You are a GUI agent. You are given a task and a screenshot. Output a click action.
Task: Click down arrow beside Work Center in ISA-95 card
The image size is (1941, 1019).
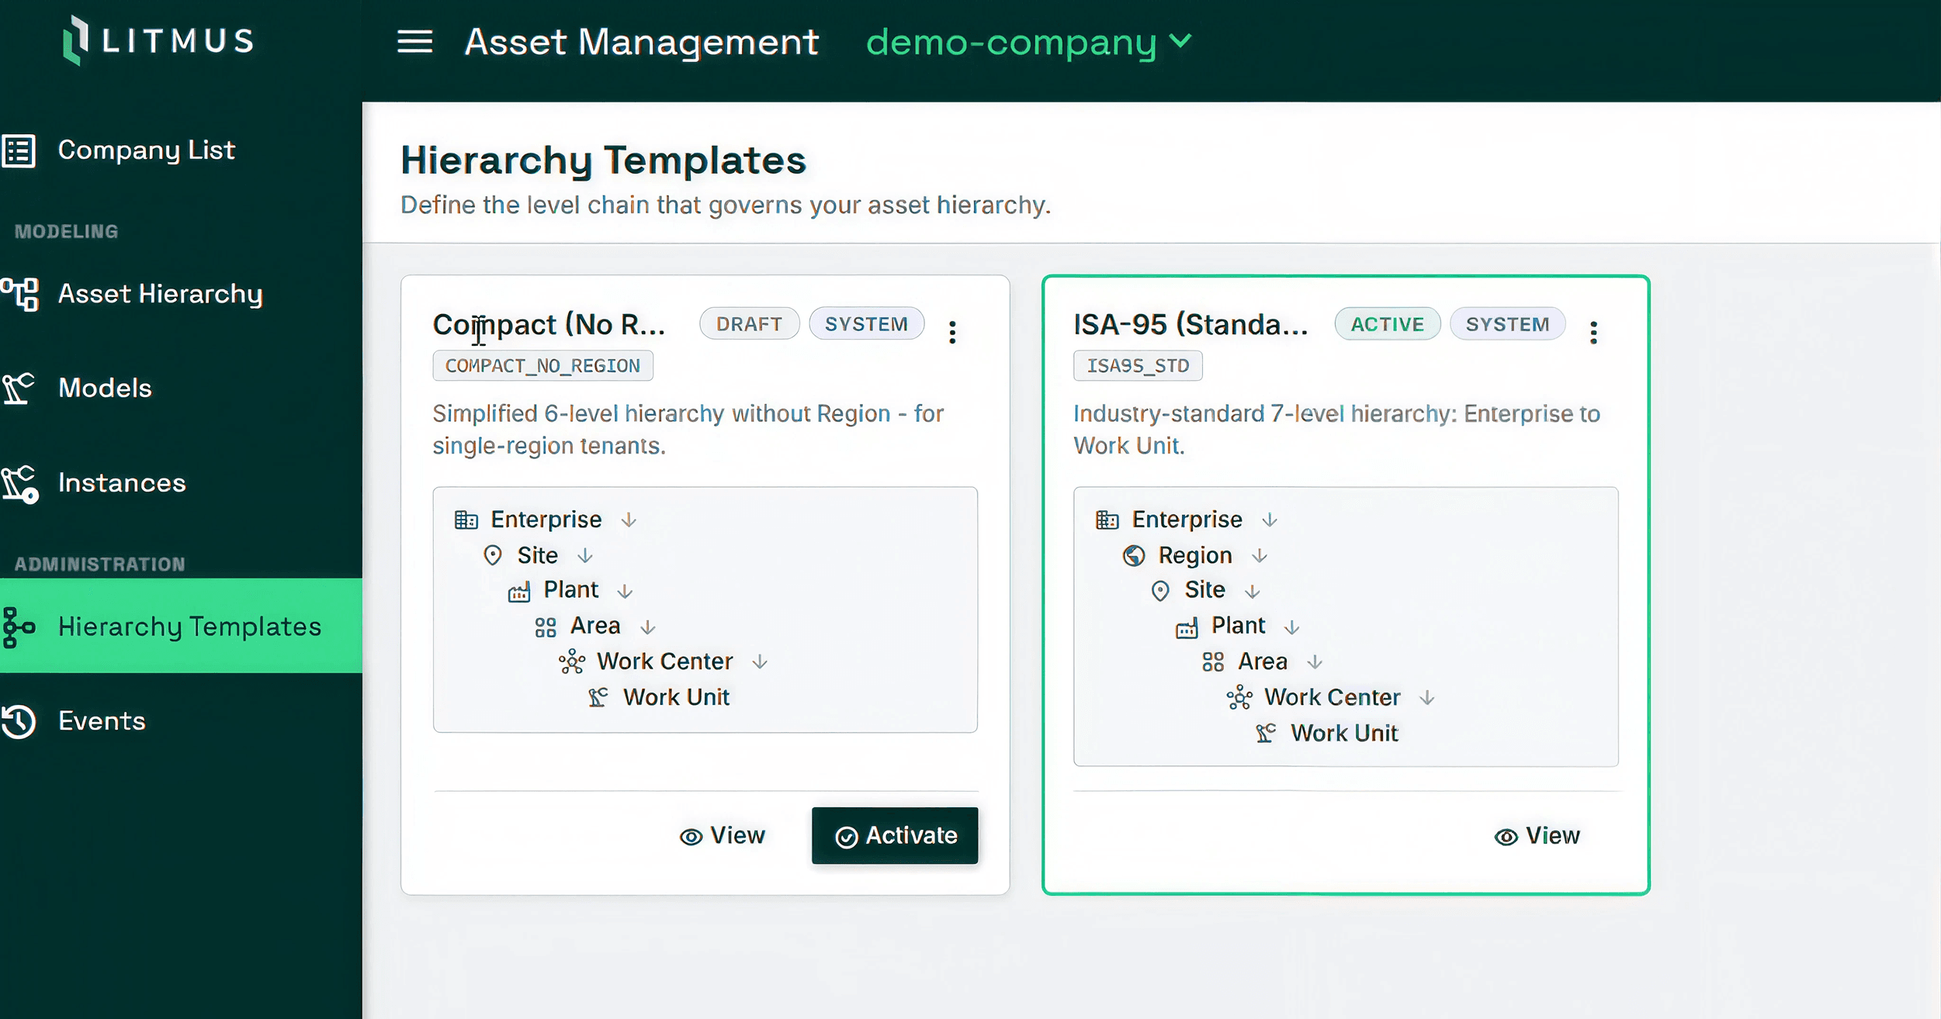1426,698
